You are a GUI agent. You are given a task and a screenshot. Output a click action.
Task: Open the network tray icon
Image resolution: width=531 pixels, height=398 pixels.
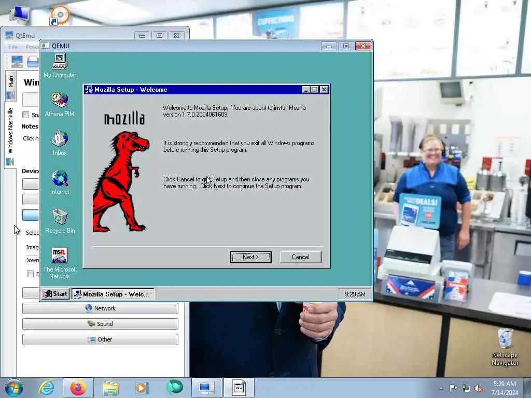click(x=466, y=389)
